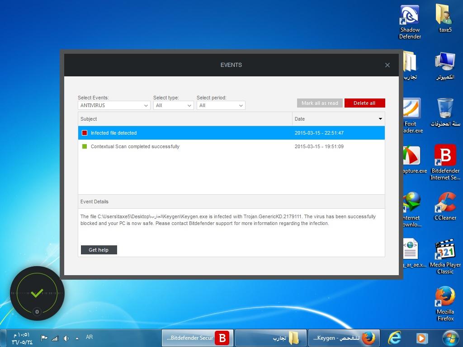The image size is (463, 347).
Task: Open the network signal tray icon
Action: [55, 338]
